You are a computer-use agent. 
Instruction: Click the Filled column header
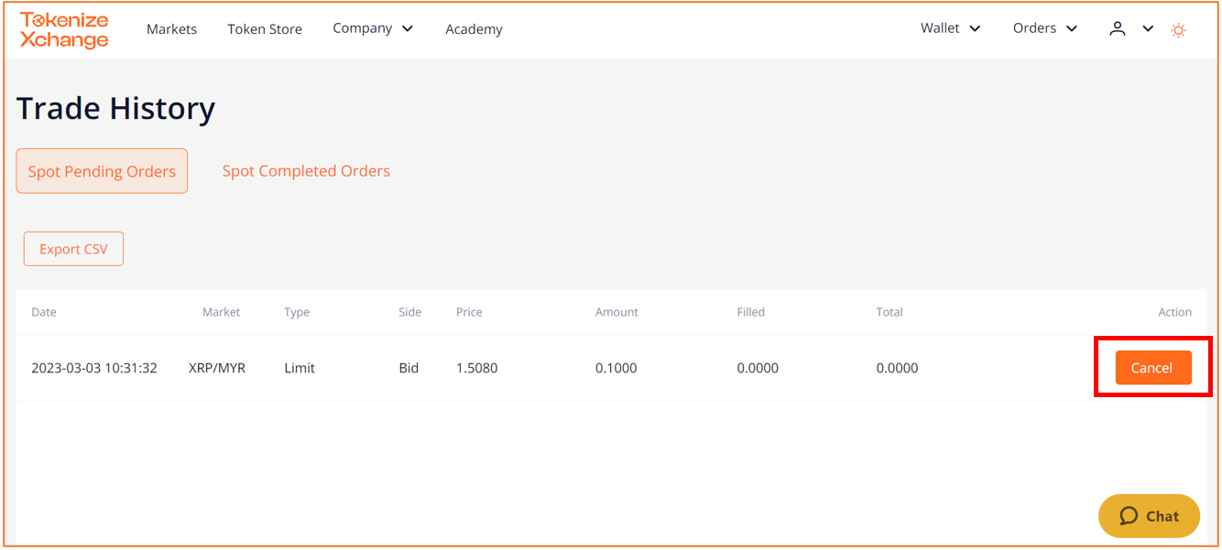coord(750,312)
